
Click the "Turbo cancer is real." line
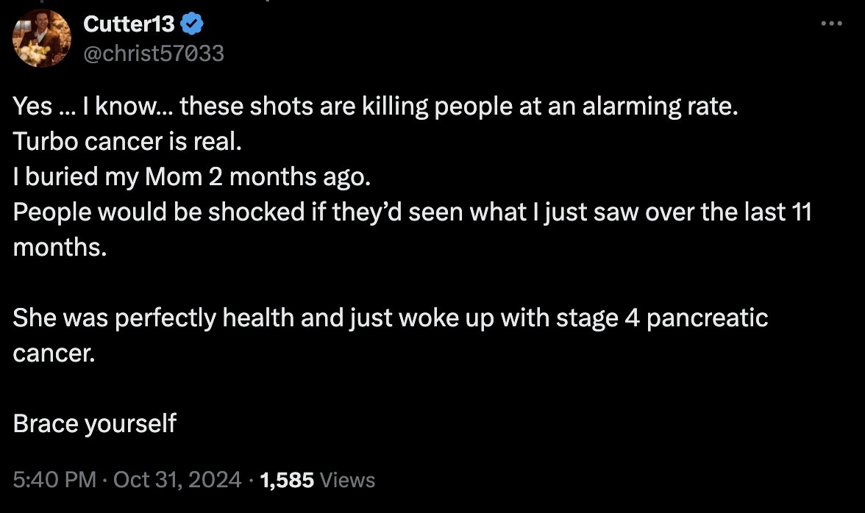tap(127, 142)
